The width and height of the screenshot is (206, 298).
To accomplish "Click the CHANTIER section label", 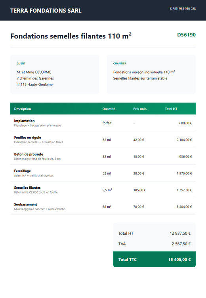I will 120,63.
